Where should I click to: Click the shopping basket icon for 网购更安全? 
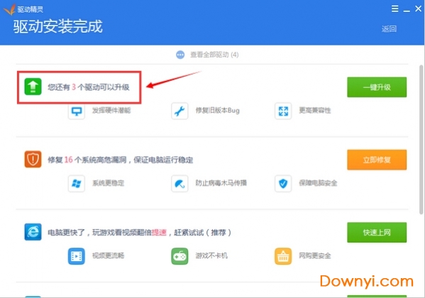coord(283,256)
